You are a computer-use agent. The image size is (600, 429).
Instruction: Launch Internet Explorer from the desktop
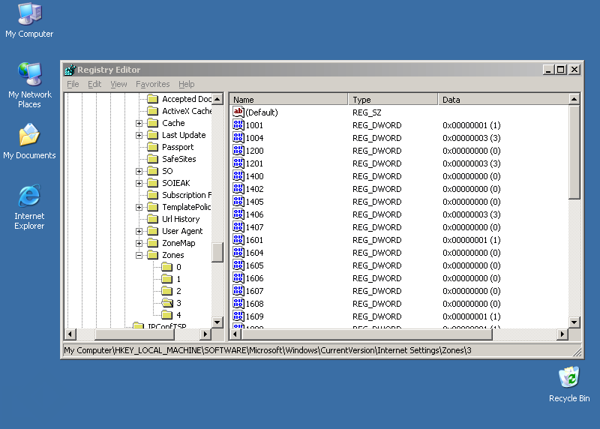[x=29, y=207]
